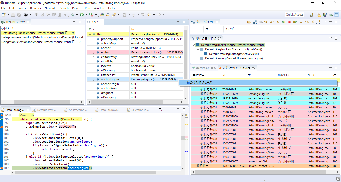Image resolution: width=341 pixels, height=182 pixels.
Task: Click the red Terminate square in breakpoint toolbar
Action: [x=289, y=22]
